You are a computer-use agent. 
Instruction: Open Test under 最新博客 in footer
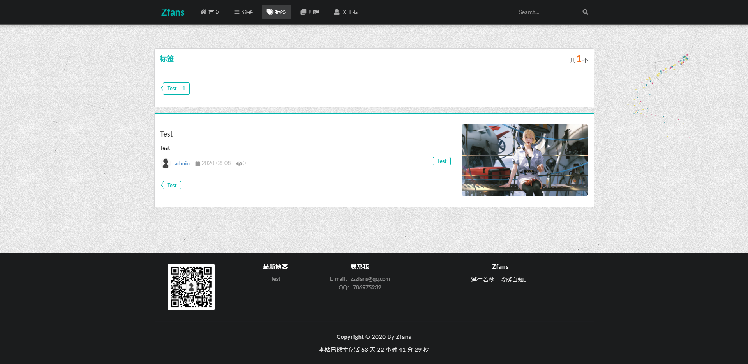pos(275,279)
